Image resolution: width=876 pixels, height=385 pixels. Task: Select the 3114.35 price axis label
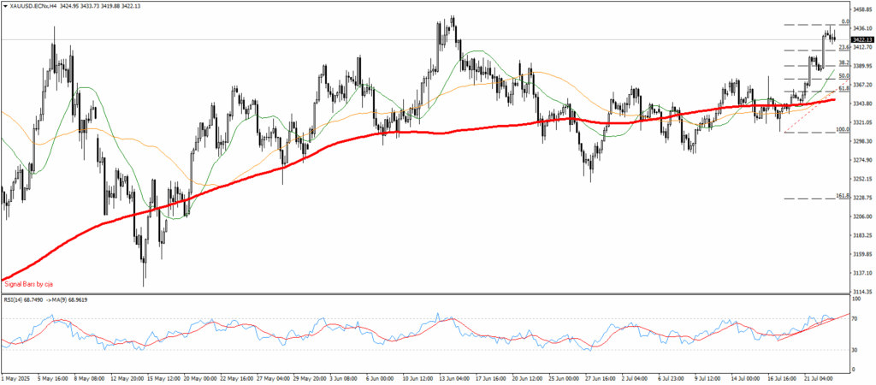862,292
